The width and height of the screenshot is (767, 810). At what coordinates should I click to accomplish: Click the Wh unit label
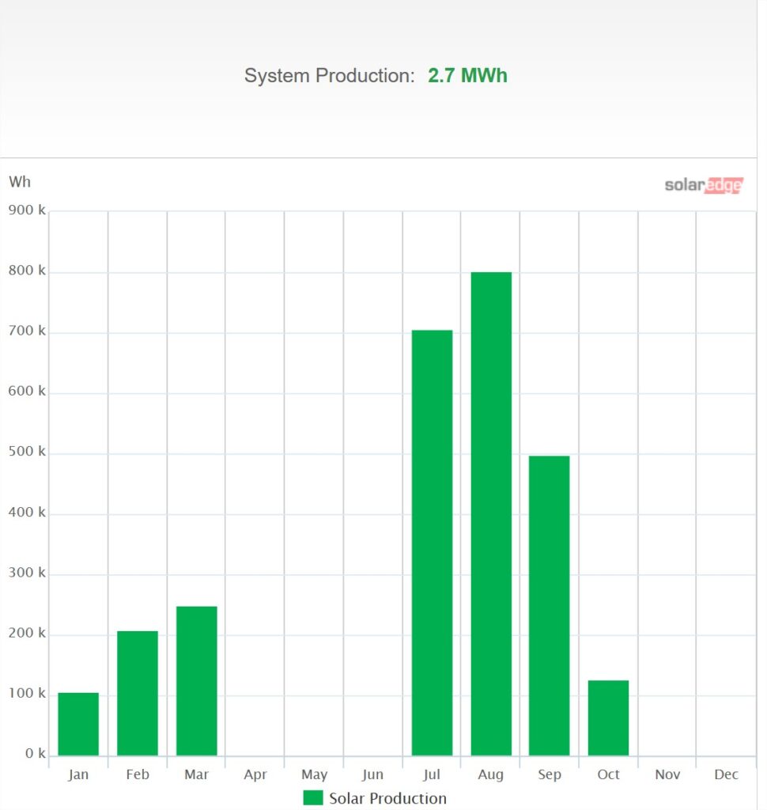pos(20,182)
